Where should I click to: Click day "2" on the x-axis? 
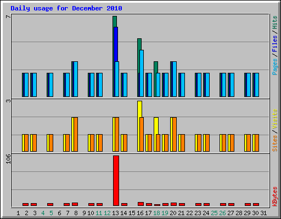pos(26,213)
